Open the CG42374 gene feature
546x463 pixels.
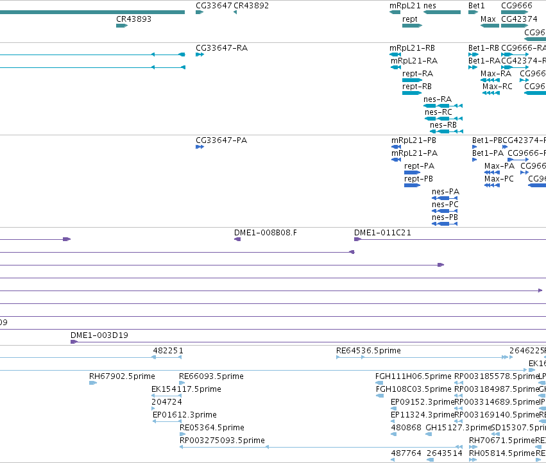(x=515, y=26)
